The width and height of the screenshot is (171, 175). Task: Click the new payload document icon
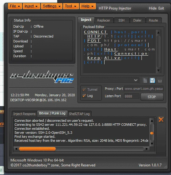145,81
